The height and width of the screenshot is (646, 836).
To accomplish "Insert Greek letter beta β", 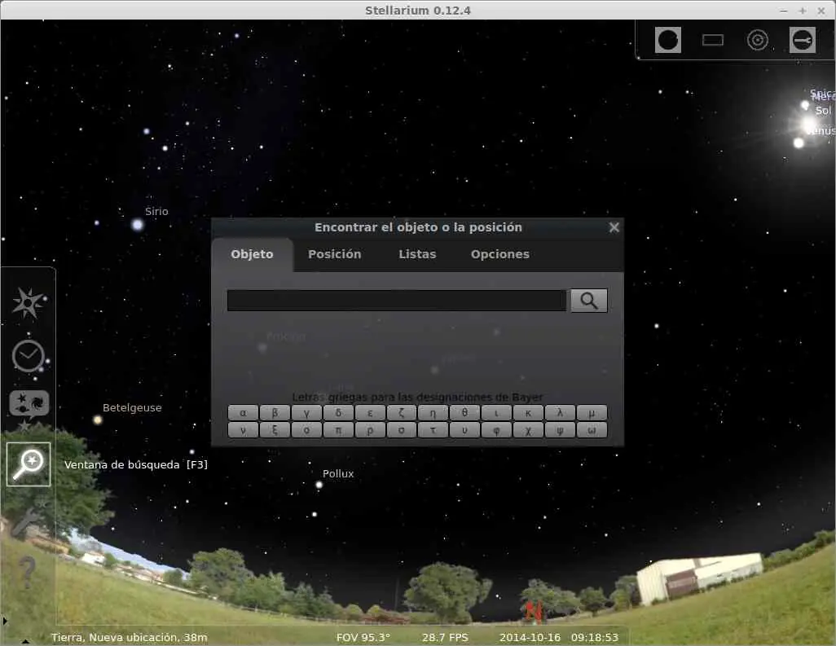I will 275,412.
